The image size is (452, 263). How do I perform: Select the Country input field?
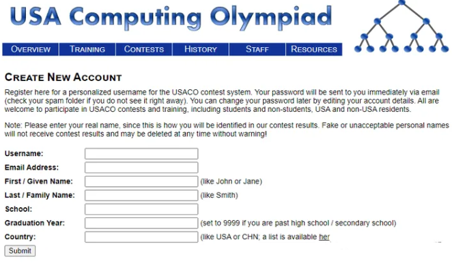(141, 237)
